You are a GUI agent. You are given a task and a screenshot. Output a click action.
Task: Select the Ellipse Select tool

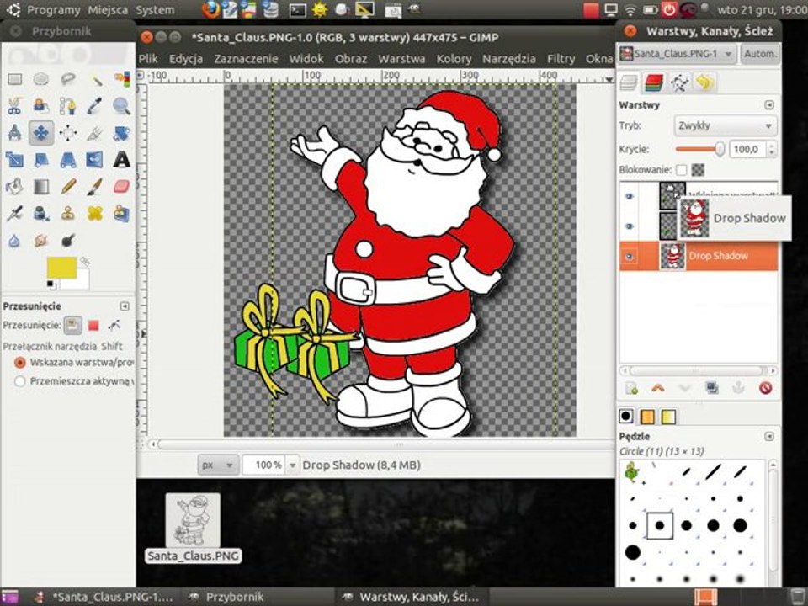(x=41, y=79)
